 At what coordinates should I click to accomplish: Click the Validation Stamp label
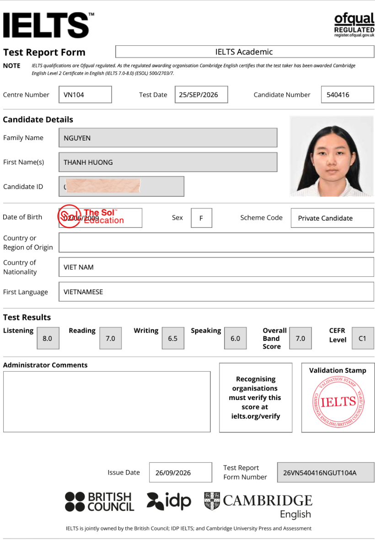tap(337, 370)
